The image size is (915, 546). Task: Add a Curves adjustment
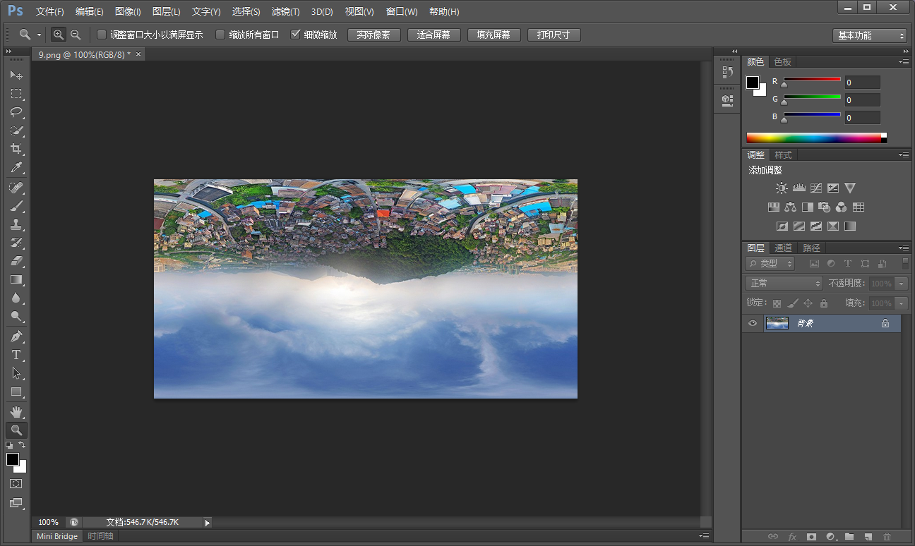[x=816, y=188]
